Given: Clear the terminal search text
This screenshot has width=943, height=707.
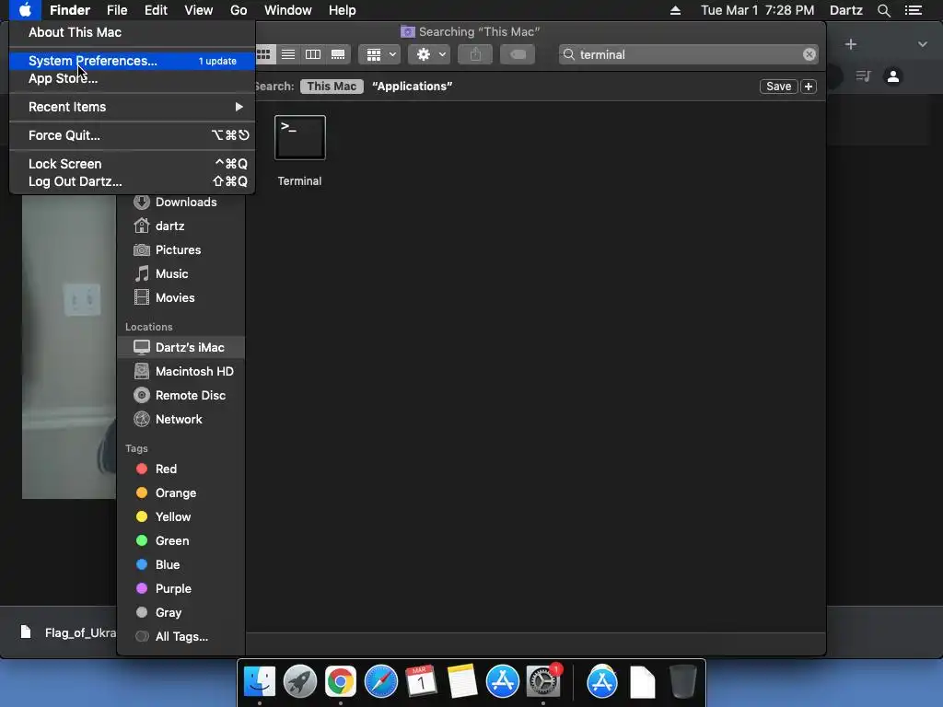Looking at the screenshot, I should click(809, 54).
